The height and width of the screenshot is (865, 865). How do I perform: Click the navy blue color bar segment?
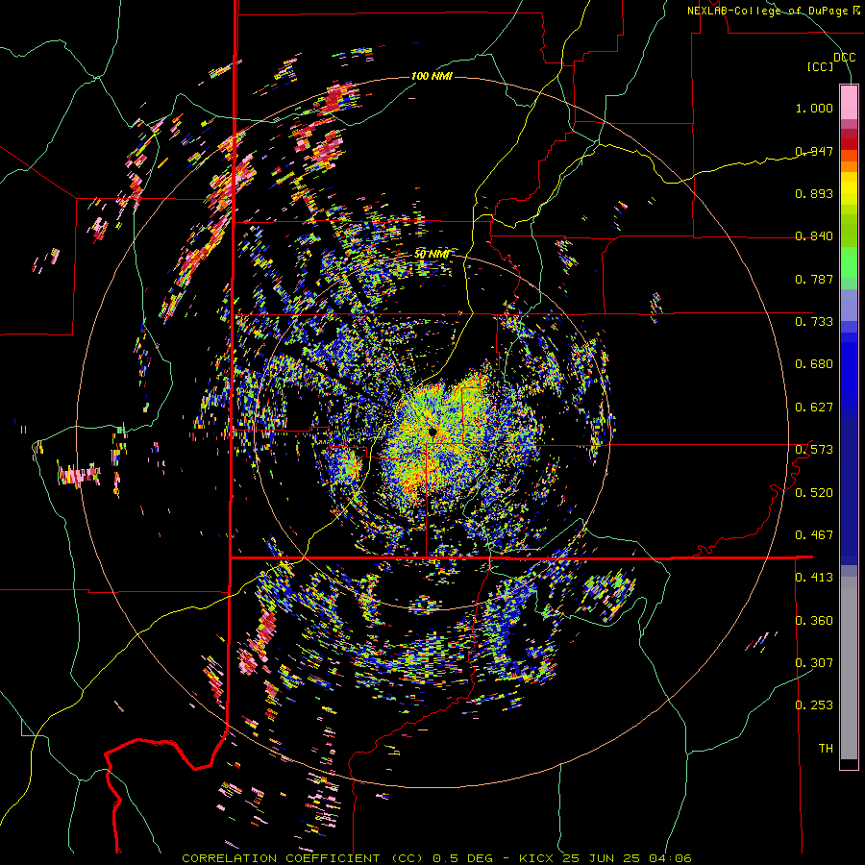point(849,491)
